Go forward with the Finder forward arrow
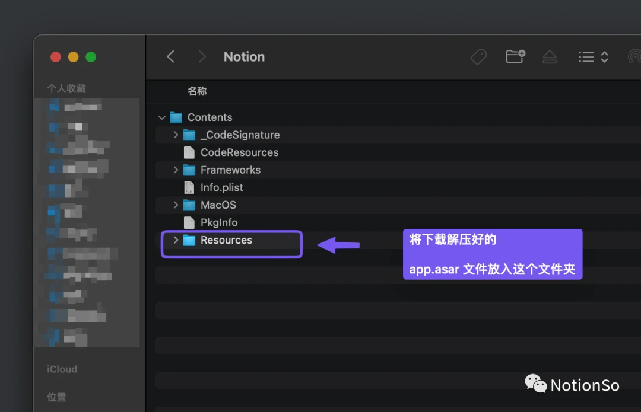 [x=202, y=57]
